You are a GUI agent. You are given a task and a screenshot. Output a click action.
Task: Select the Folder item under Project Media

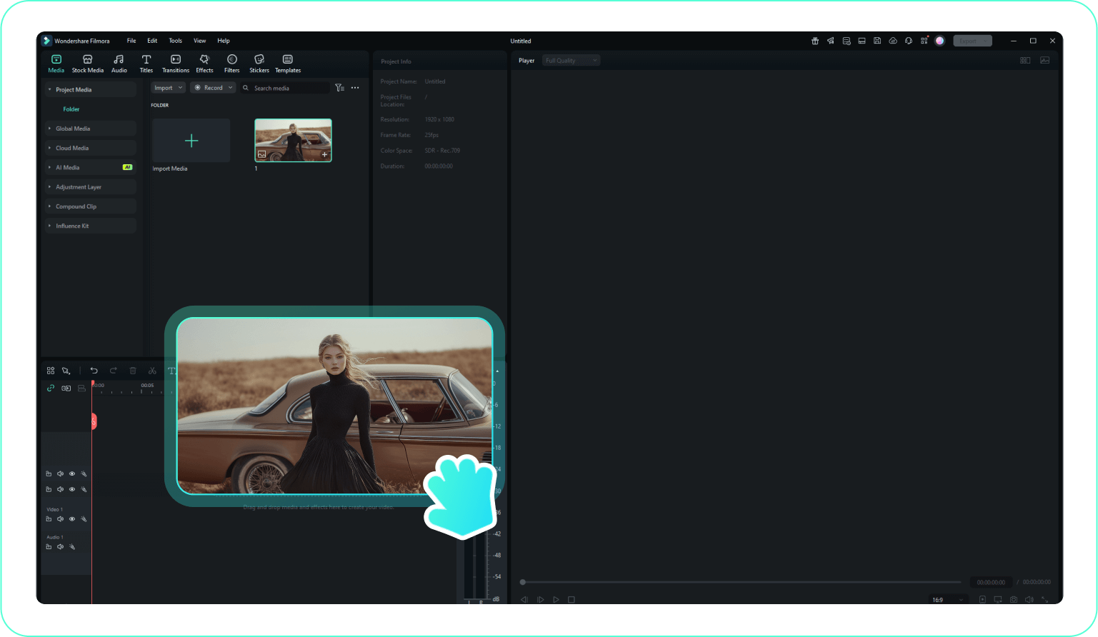[x=71, y=109]
